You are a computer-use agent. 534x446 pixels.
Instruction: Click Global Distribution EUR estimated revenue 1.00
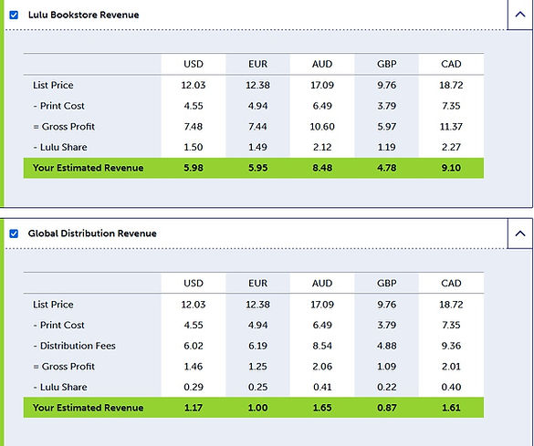pyautogui.click(x=257, y=408)
